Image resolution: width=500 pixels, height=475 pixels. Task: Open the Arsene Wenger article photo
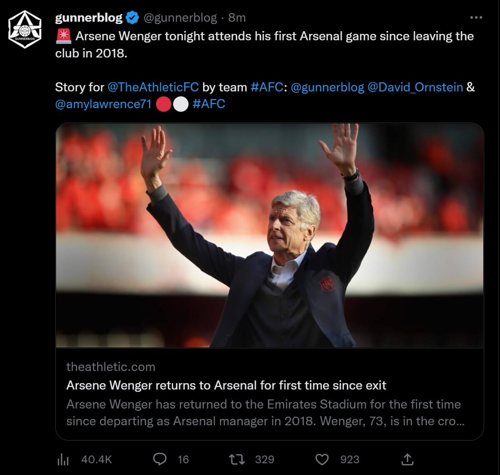click(269, 235)
